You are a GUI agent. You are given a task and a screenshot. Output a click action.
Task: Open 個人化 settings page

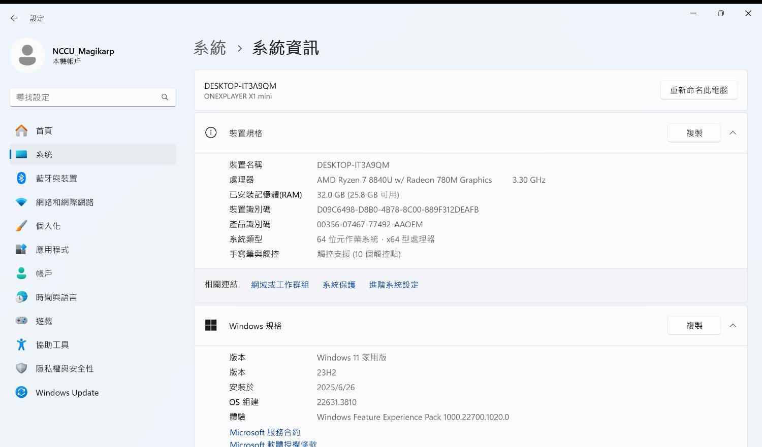tap(93, 226)
